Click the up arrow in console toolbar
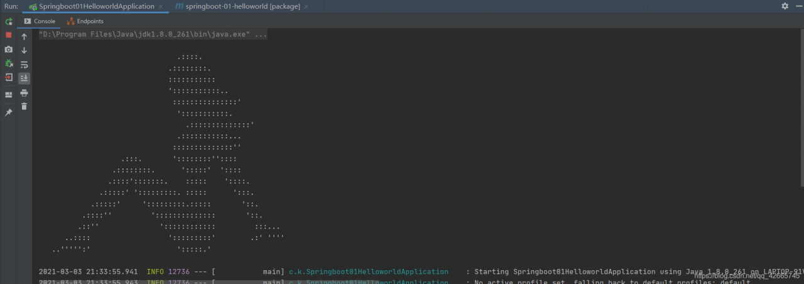This screenshot has width=804, height=284. pyautogui.click(x=24, y=36)
